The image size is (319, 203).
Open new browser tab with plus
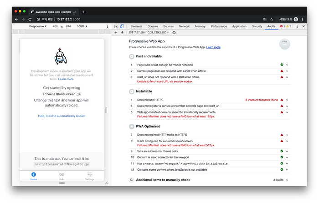83,12
